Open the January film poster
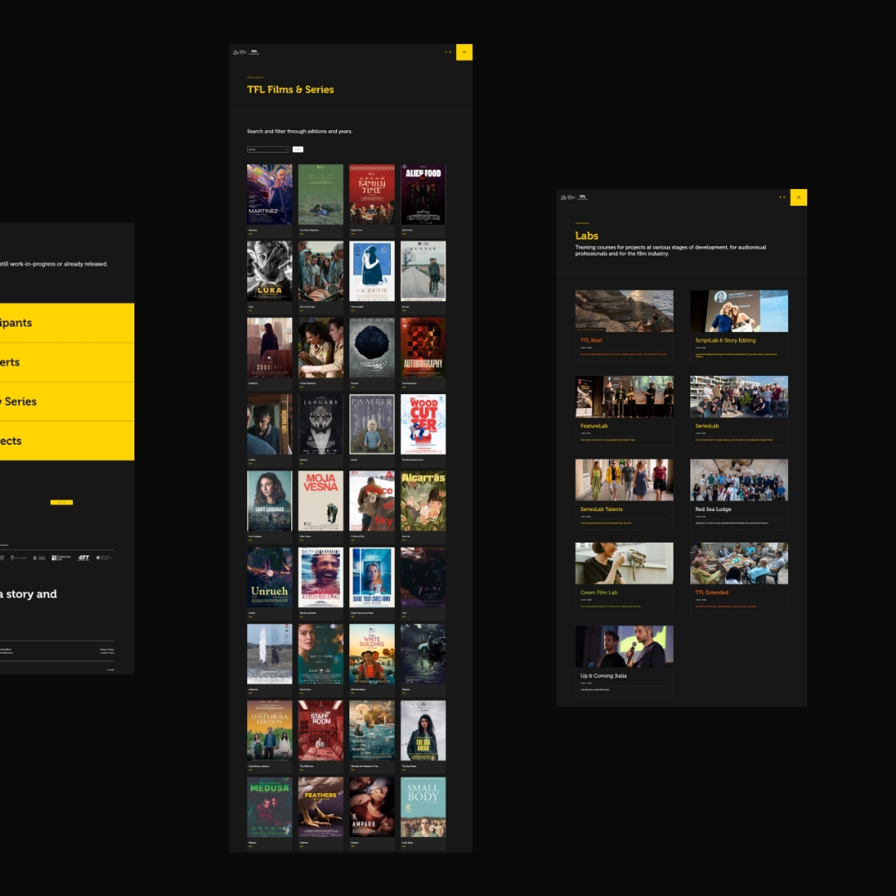The image size is (896, 896). (320, 424)
